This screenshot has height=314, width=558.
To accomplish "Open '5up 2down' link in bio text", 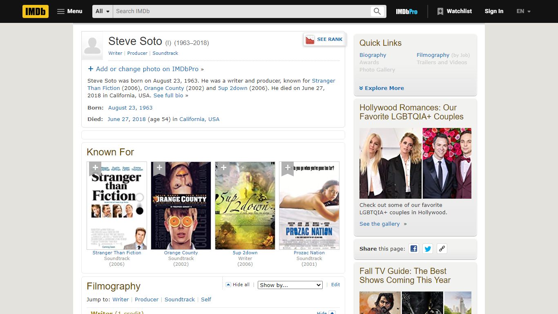I will point(232,88).
